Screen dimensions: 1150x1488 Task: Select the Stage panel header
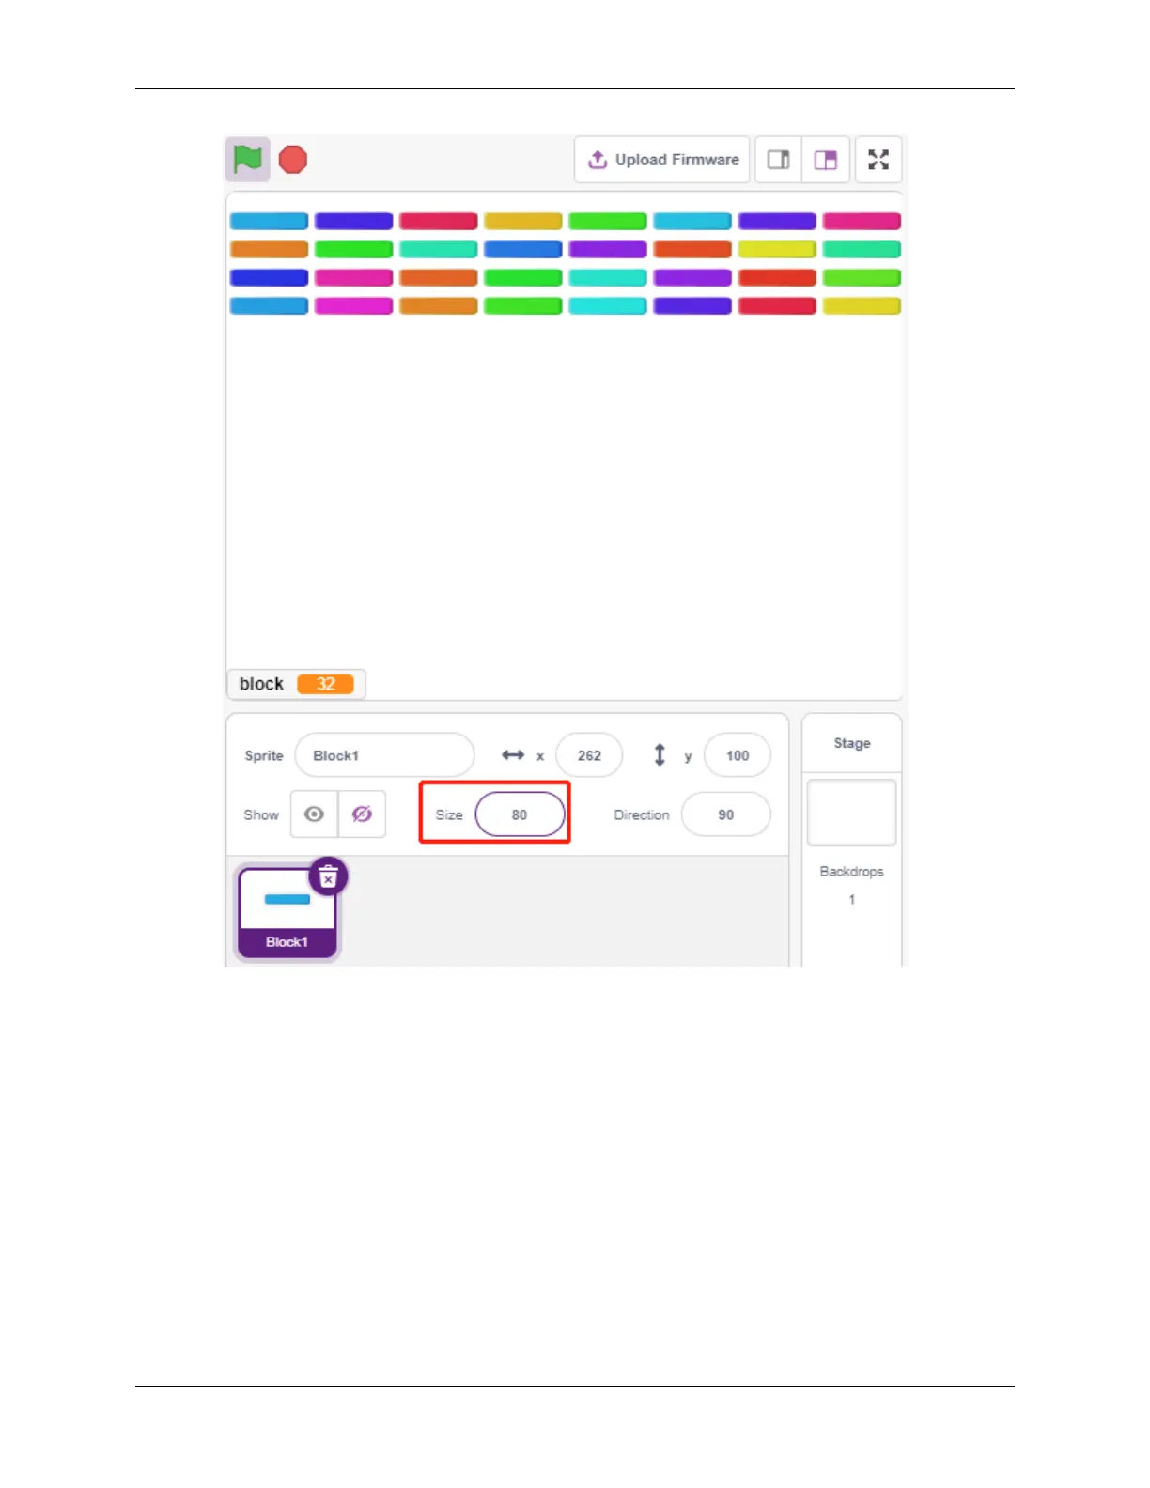pos(852,743)
